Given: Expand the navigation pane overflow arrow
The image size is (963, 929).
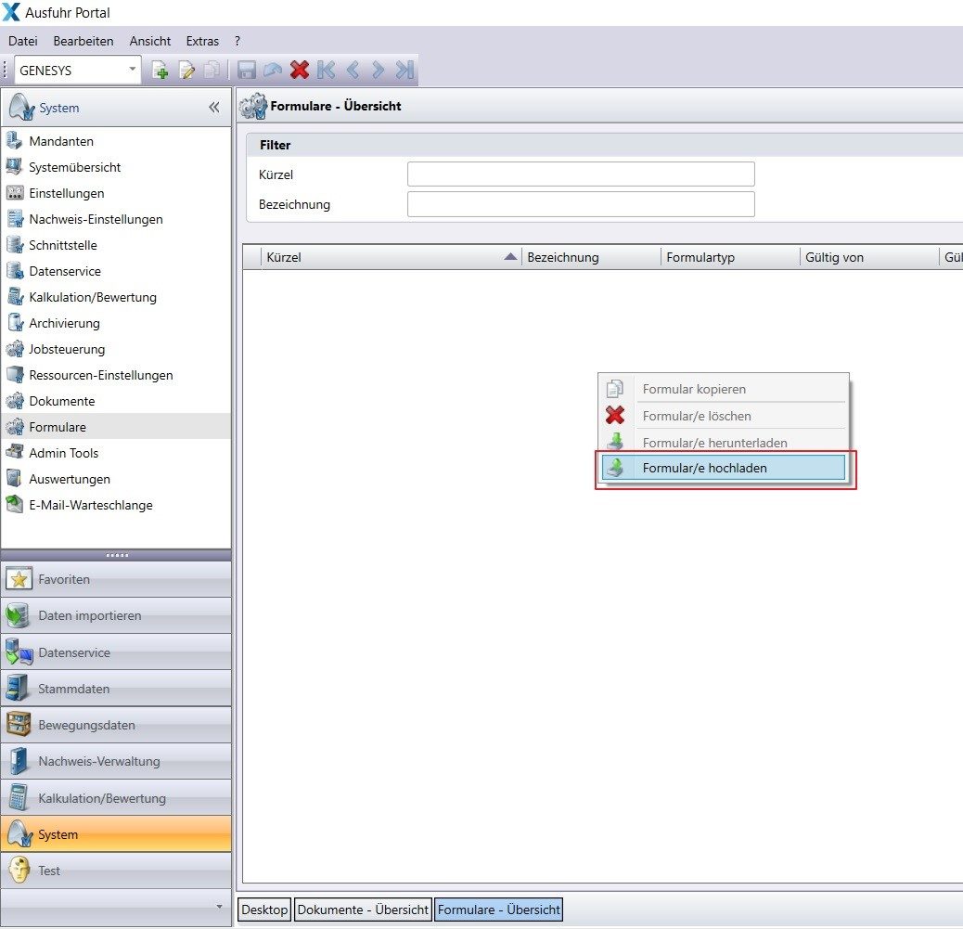Looking at the screenshot, I should click(x=219, y=906).
